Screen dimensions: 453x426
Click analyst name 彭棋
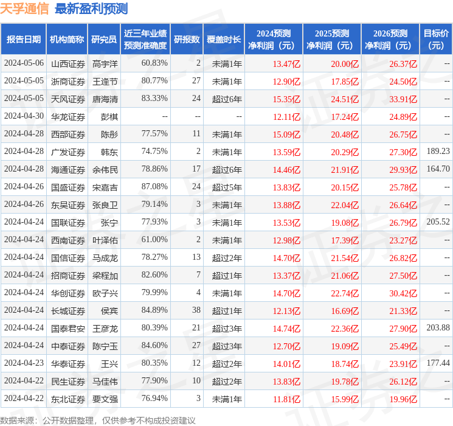pyautogui.click(x=109, y=117)
